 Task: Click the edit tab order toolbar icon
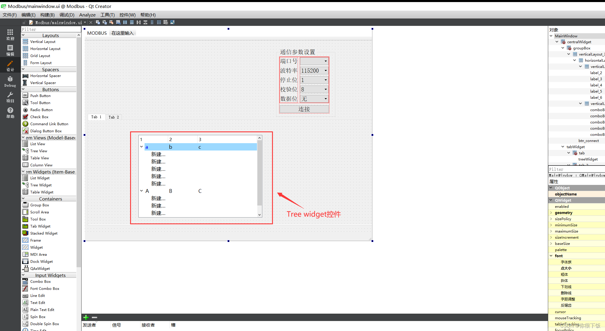pyautogui.click(x=118, y=22)
